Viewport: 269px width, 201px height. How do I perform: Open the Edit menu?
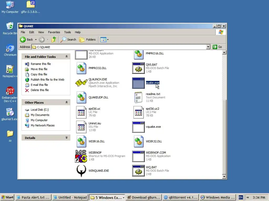pos(32,32)
